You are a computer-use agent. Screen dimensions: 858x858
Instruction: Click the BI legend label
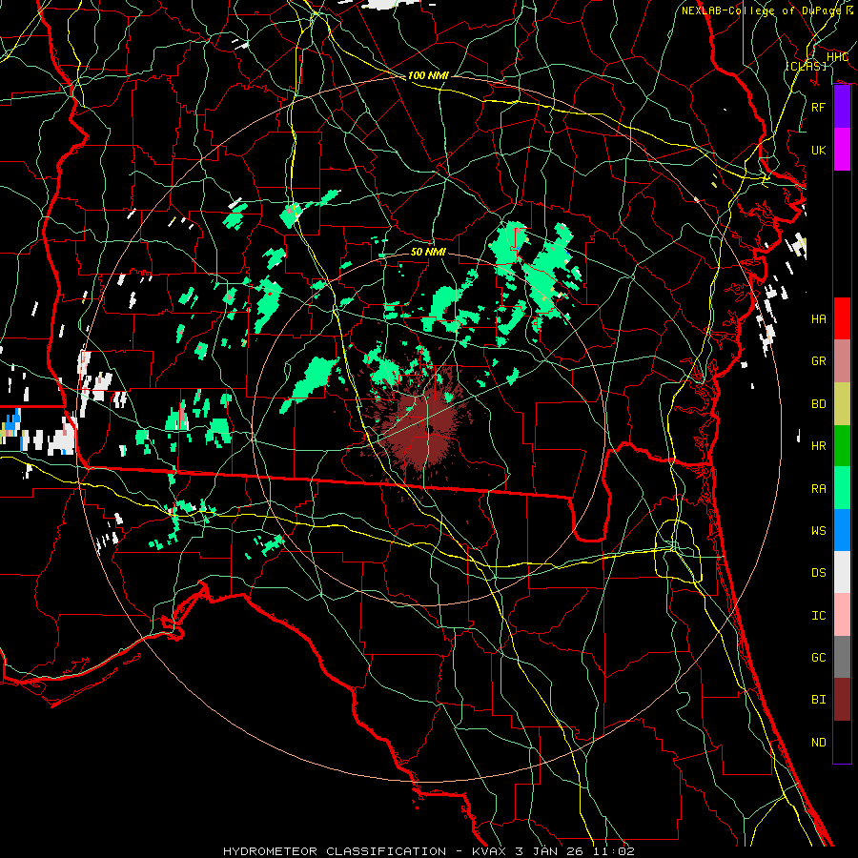[818, 700]
